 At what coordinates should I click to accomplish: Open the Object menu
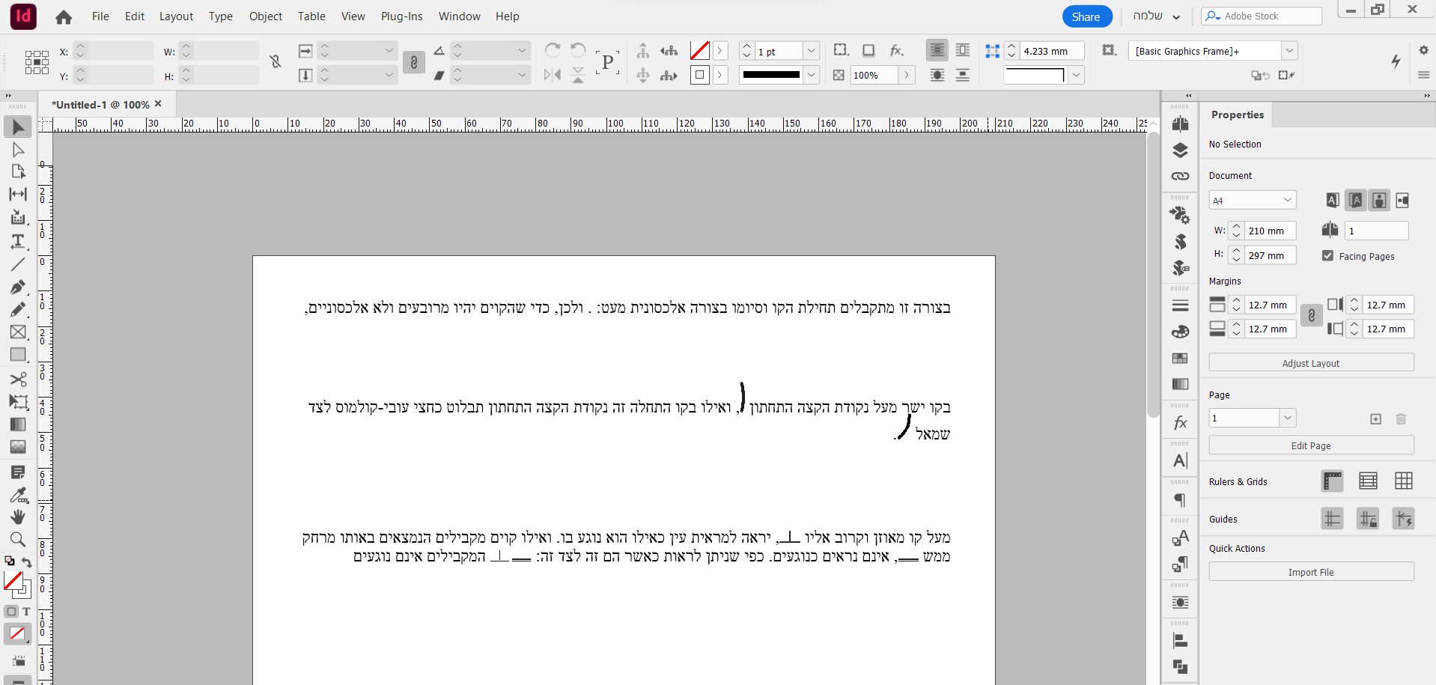tap(266, 16)
